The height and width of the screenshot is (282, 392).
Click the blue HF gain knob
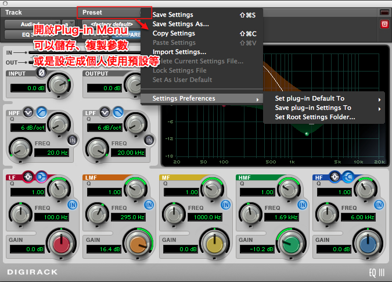pyautogui.click(x=368, y=243)
